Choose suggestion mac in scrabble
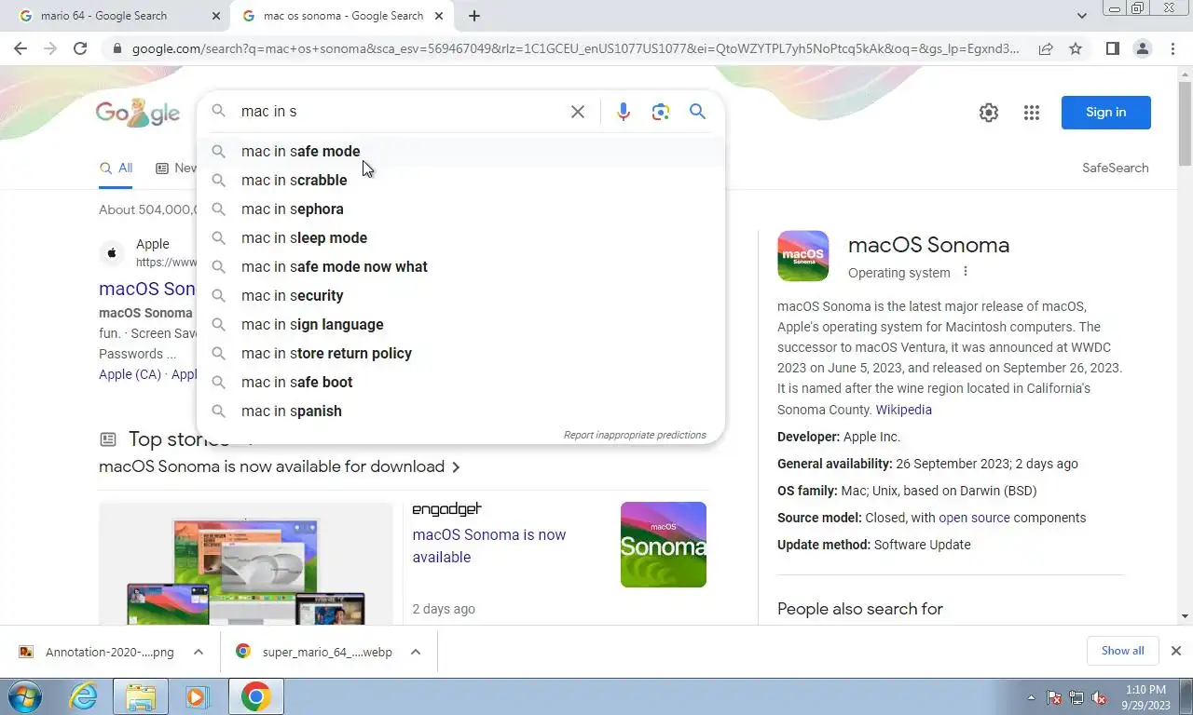Viewport: 1193px width, 715px height. pyautogui.click(x=460, y=180)
